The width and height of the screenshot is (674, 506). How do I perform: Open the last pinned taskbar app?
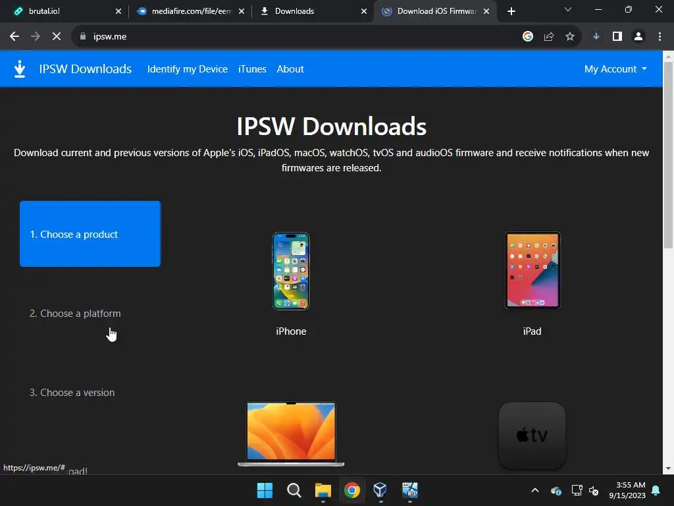(409, 490)
